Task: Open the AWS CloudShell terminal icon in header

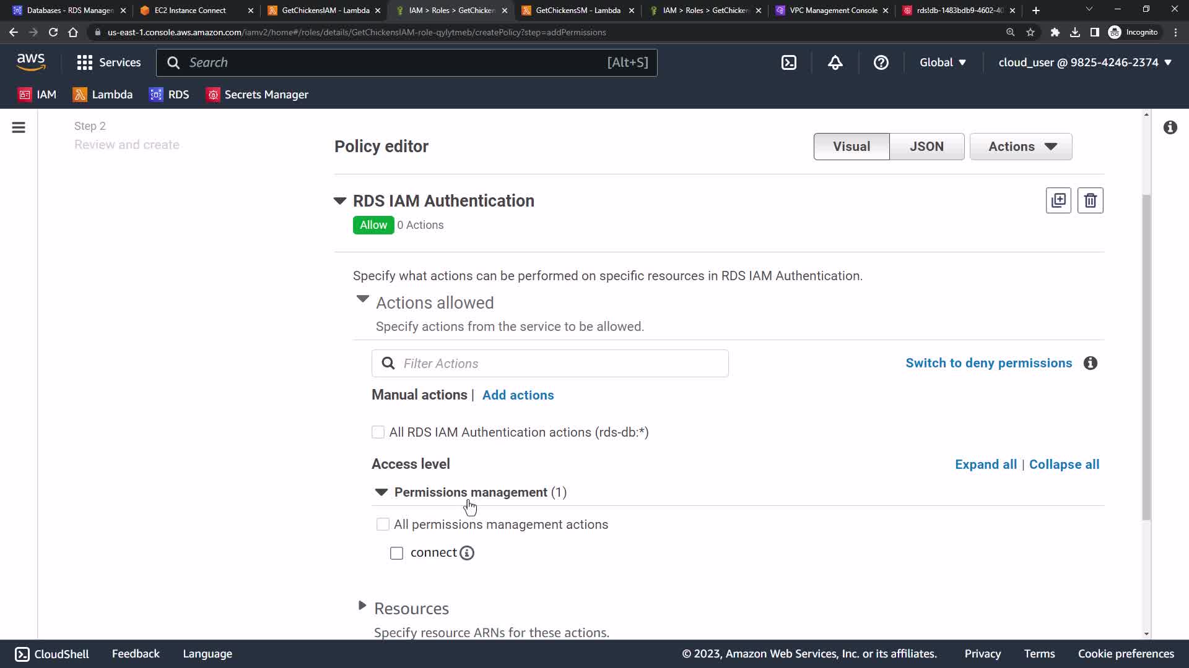Action: tap(789, 62)
